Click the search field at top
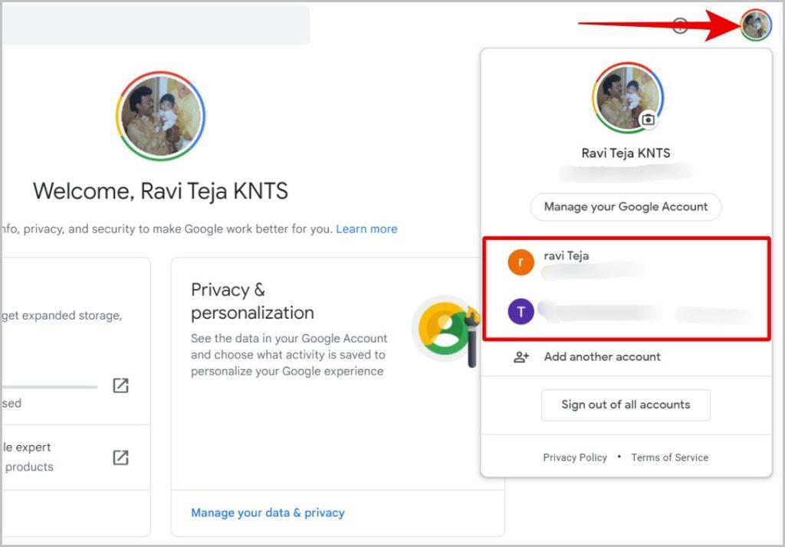 (156, 25)
